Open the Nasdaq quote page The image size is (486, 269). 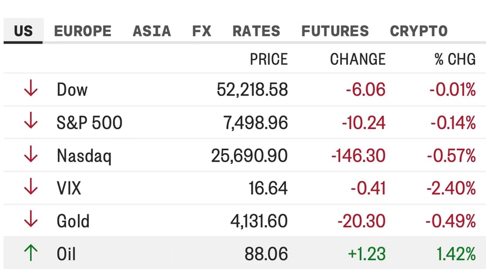[x=84, y=156]
